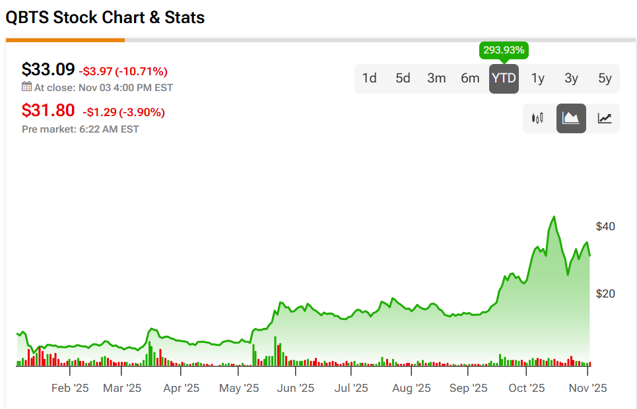Click the green 293.93% return badge
This screenshot has width=637, height=409.
click(504, 50)
